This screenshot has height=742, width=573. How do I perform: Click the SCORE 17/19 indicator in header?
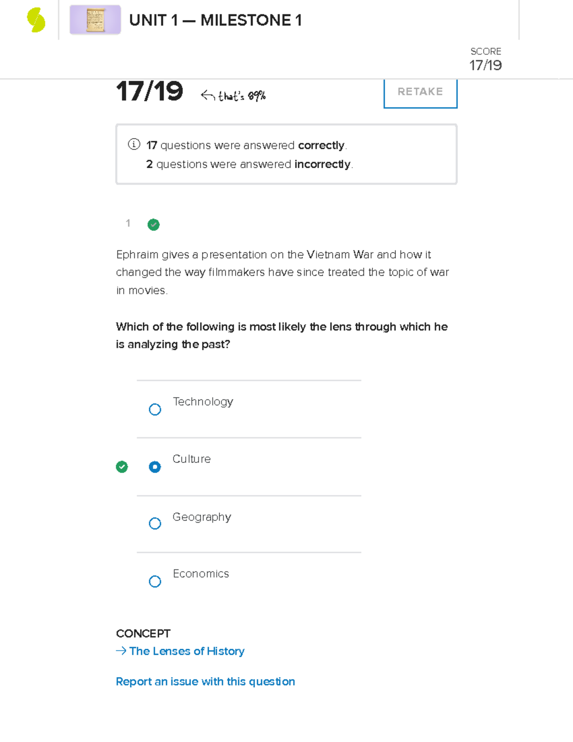[x=485, y=59]
